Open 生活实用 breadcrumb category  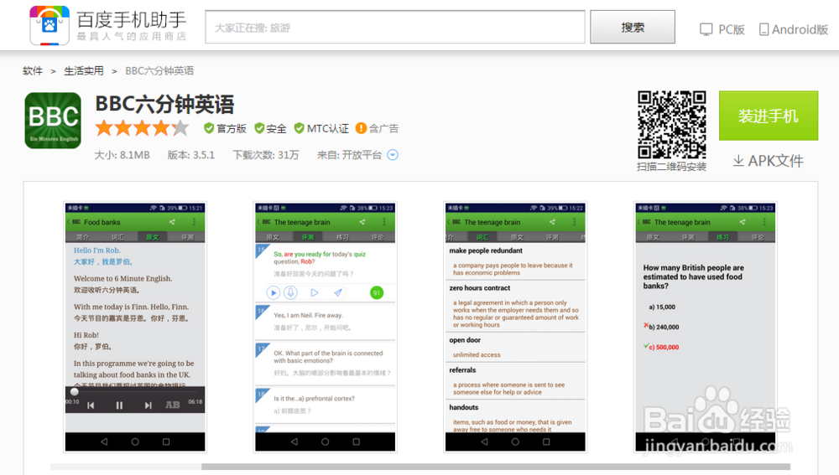[x=83, y=70]
